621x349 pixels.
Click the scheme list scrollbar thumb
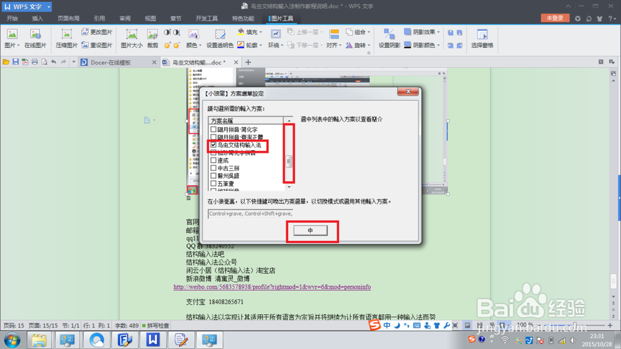tap(289, 161)
